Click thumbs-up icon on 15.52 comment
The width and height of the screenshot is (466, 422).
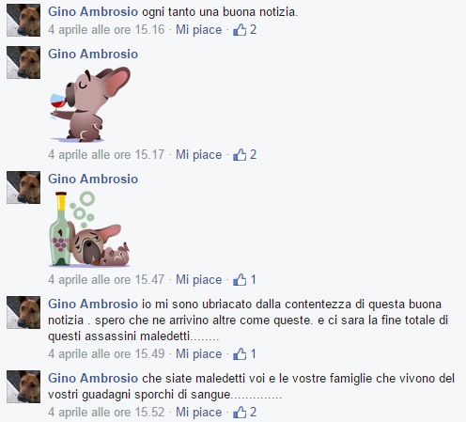(x=240, y=413)
